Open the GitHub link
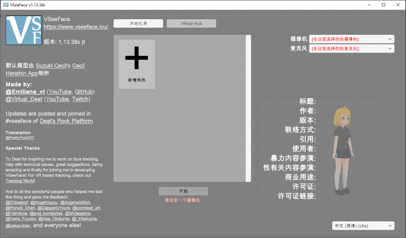The image size is (406, 238). [84, 92]
